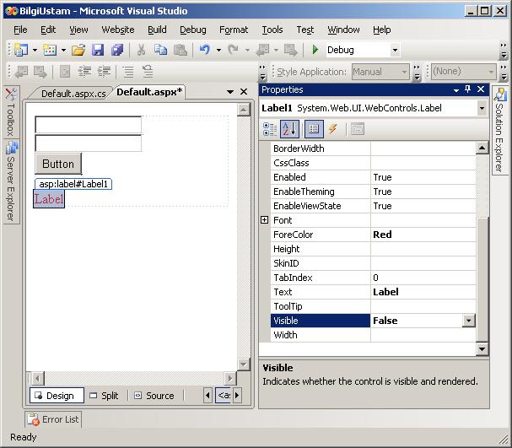Click the first text box on the design surface
512x448 pixels.
click(88, 125)
